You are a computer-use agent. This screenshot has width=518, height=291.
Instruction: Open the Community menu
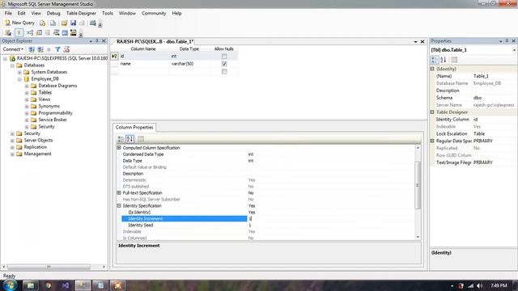[154, 13]
